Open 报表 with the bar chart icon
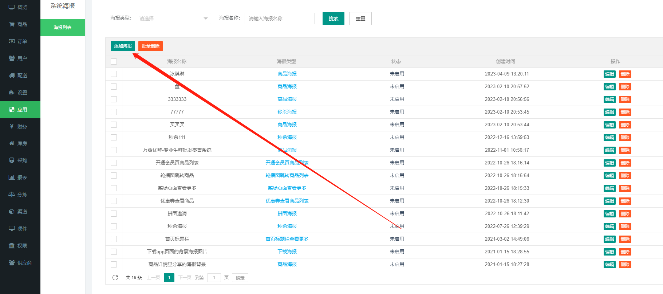Screen dimensions: 663x294 [x=12, y=177]
